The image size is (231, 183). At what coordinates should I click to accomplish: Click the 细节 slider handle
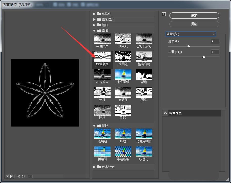click(188, 46)
